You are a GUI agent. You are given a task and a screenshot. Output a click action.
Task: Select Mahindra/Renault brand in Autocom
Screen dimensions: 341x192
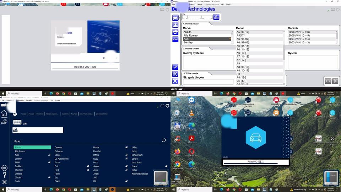(140, 174)
